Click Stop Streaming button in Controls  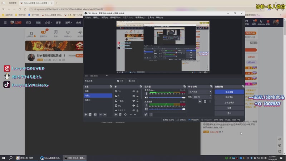pyautogui.click(x=229, y=92)
